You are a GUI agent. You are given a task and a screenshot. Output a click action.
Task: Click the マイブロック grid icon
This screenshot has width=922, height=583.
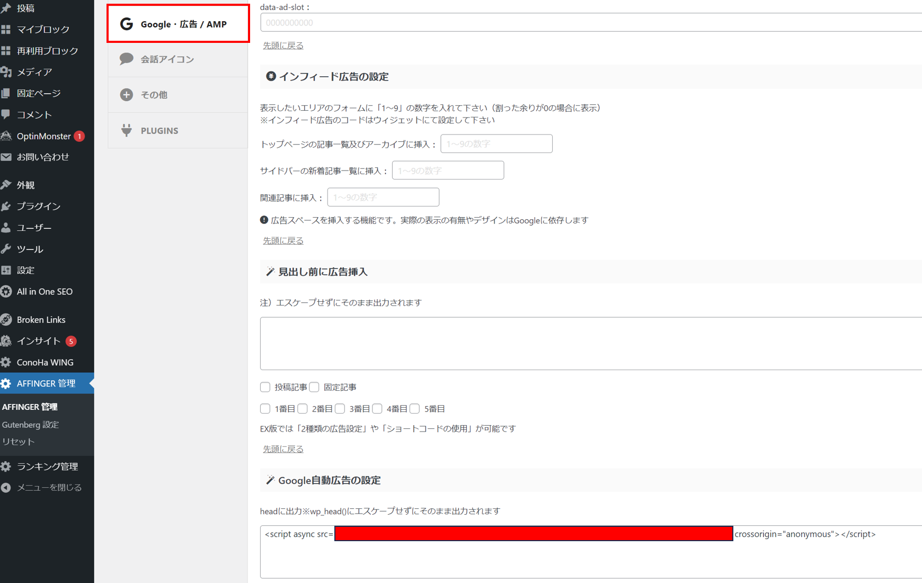(6, 29)
